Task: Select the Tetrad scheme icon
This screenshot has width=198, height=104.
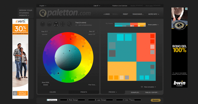Action: pyautogui.click(x=63, y=24)
